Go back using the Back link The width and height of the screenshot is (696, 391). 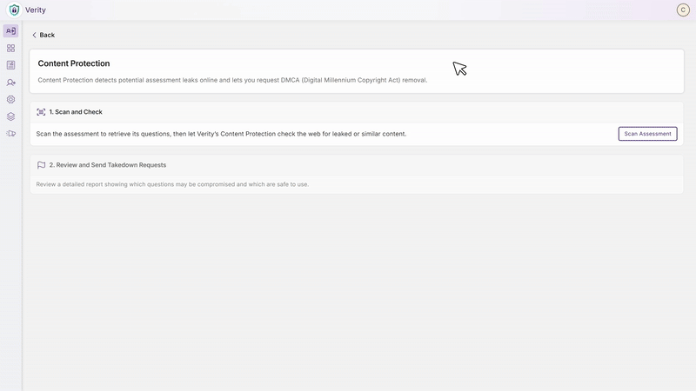point(43,35)
